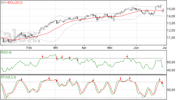Select the RSI(14) indicator label

click(6, 52)
